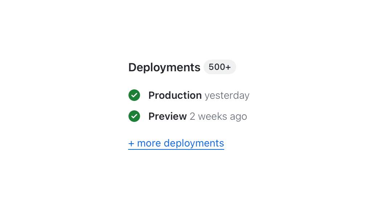Select the bold Production environment label
Image resolution: width=378 pixels, height=212 pixels.
[175, 95]
